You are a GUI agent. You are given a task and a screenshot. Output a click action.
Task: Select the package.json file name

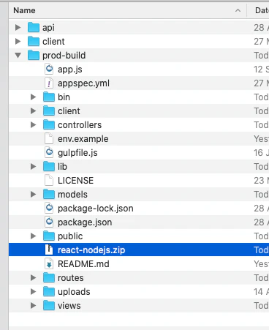click(85, 222)
